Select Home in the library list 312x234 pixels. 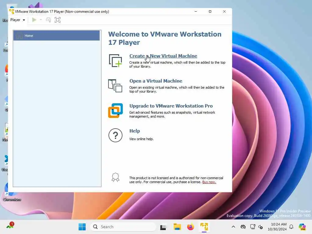pos(56,36)
